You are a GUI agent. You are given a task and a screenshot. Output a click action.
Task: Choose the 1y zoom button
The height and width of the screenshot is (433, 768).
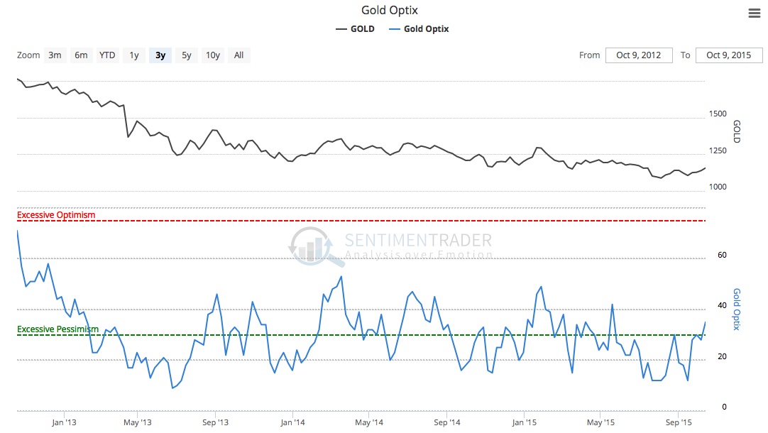click(133, 55)
